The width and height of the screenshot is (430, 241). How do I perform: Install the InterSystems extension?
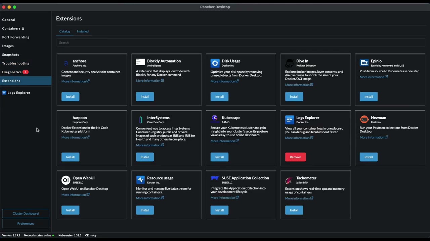(145, 157)
